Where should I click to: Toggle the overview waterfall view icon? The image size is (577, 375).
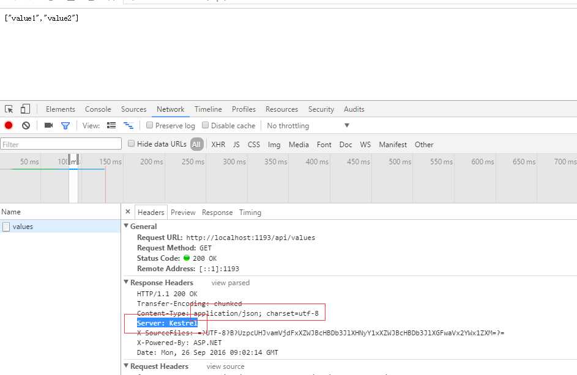coord(128,126)
